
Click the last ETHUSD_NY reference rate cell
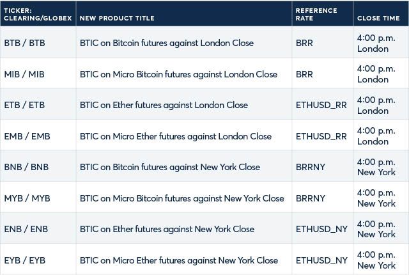[x=321, y=260]
